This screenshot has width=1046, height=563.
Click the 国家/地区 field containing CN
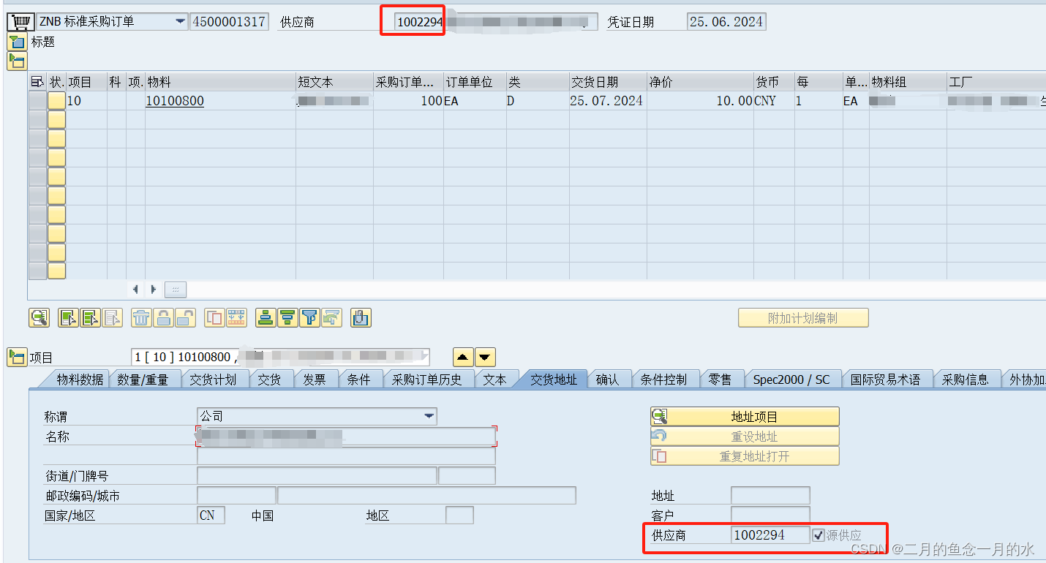[211, 515]
